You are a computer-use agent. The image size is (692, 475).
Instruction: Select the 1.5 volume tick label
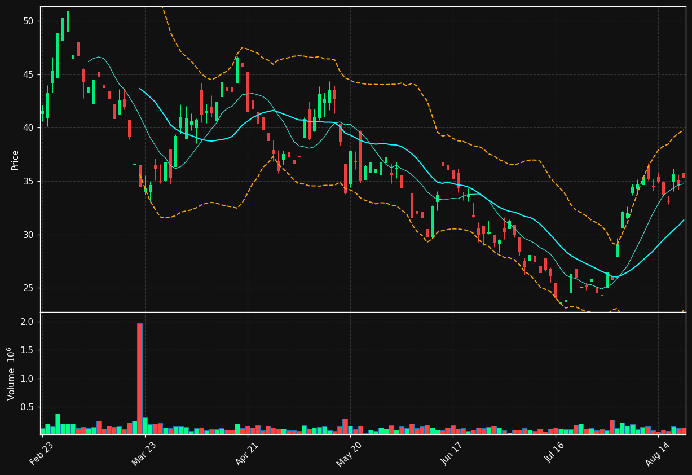[x=28, y=350]
